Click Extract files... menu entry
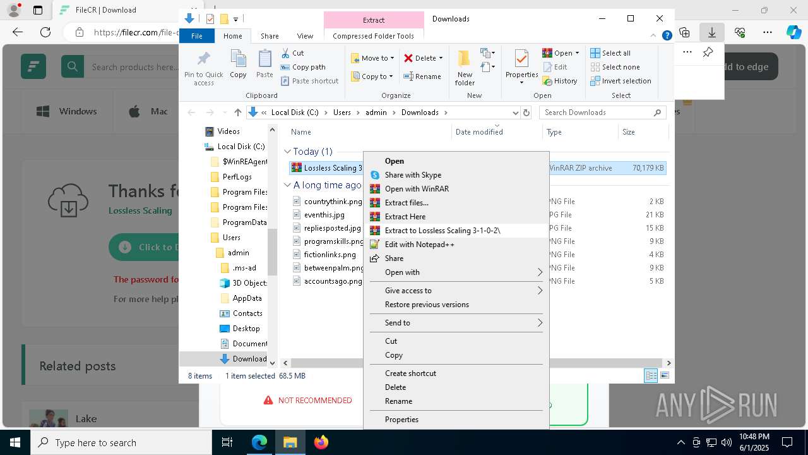The width and height of the screenshot is (808, 455). (457, 203)
